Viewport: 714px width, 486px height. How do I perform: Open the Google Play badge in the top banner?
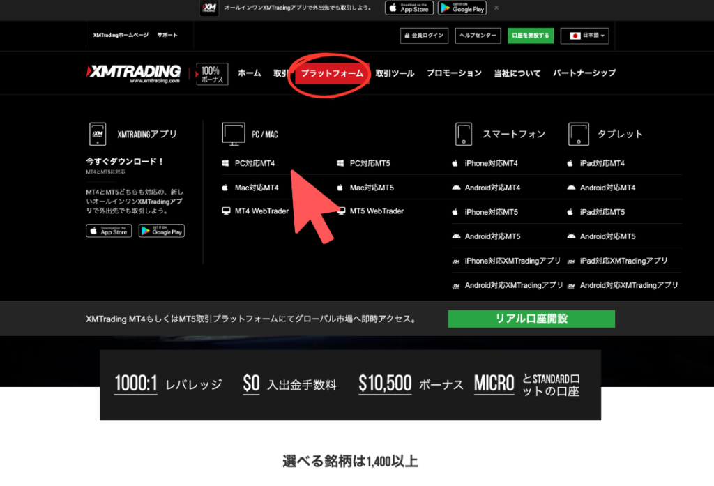[462, 8]
